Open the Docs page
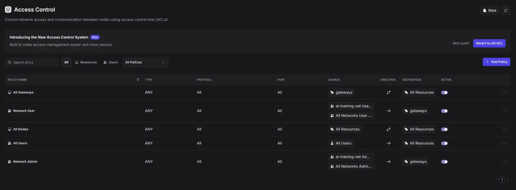Screen dimensions: 516x190 coord(490,11)
